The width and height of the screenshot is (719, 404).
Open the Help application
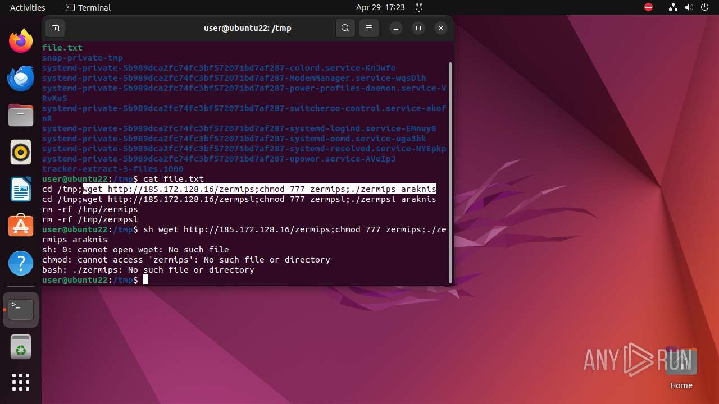(21, 263)
